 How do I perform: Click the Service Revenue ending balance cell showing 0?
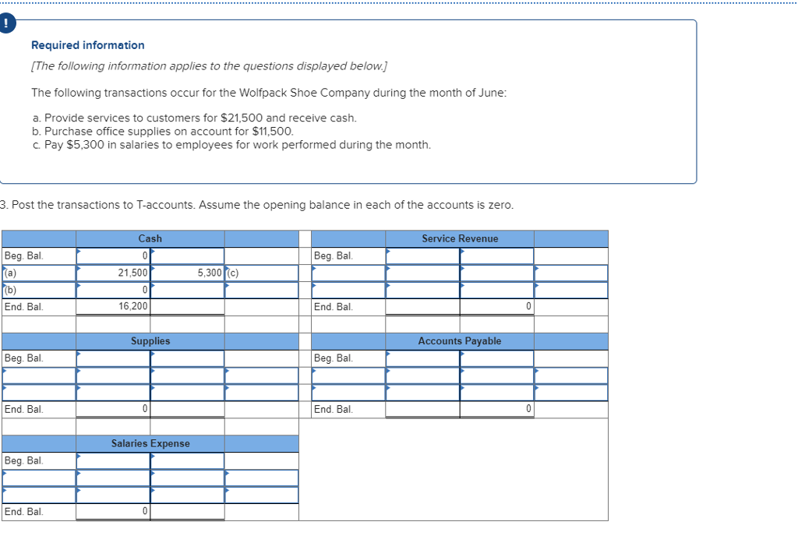[x=496, y=306]
